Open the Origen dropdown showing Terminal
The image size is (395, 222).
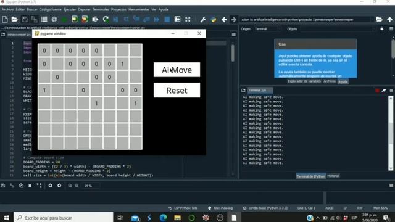[267, 29]
